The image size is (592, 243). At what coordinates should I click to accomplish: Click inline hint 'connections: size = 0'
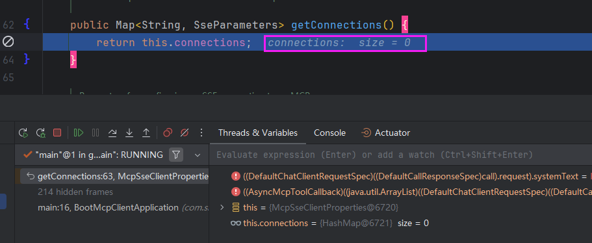(339, 43)
